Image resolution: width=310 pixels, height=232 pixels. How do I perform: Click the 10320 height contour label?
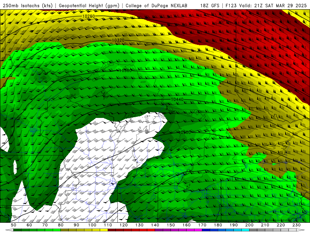tap(118, 40)
